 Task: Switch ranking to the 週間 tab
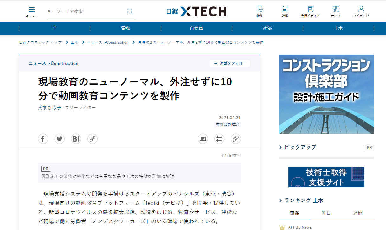358,213
